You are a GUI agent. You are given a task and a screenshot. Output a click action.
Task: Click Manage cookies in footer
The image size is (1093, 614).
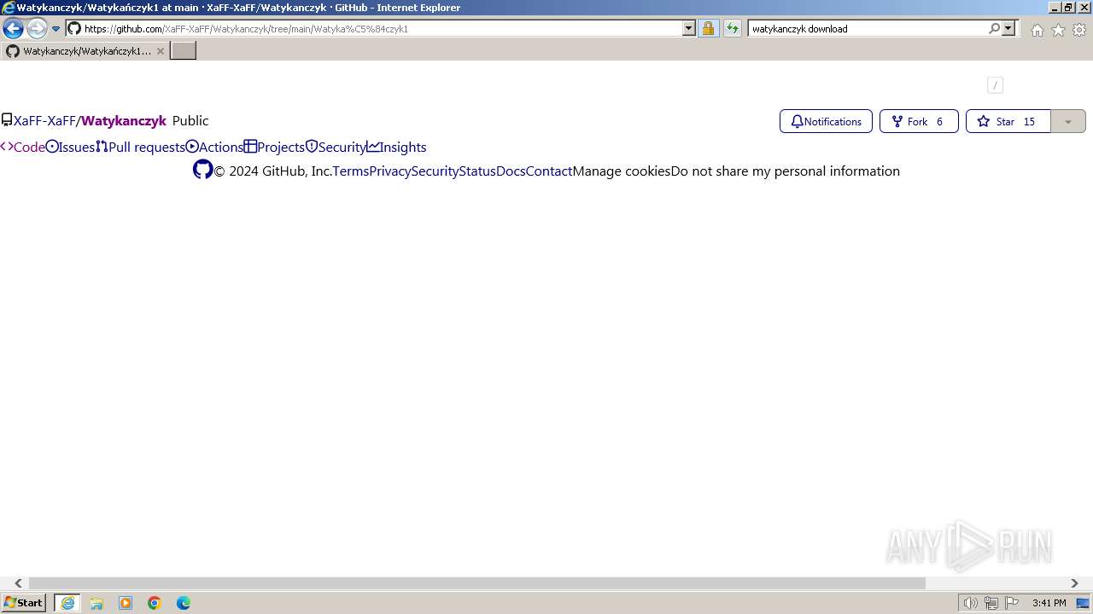622,171
